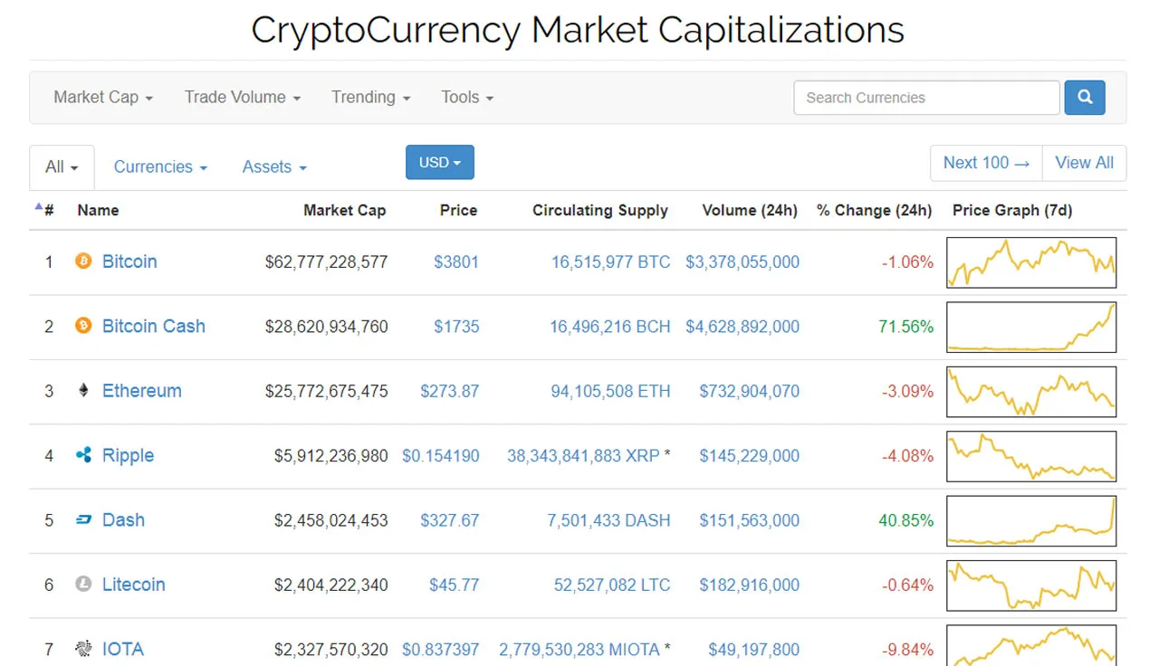This screenshot has height=666, width=1159.
Task: Open Bitcoin Cash 7-day price graph
Action: tap(1031, 327)
